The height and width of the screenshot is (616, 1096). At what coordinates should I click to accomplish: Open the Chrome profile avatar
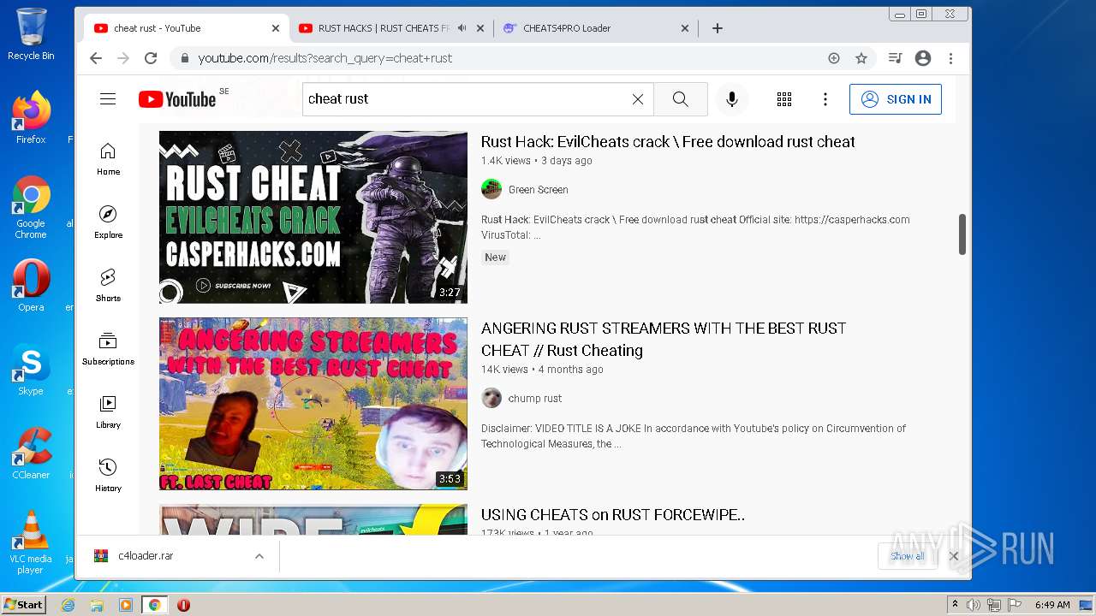(923, 58)
